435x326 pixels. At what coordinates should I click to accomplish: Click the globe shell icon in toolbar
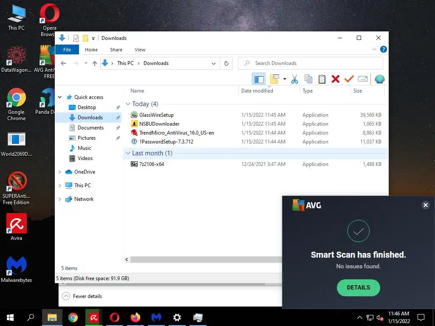379,79
